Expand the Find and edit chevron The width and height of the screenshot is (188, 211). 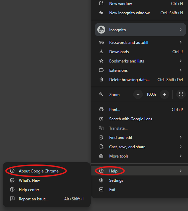(181, 137)
